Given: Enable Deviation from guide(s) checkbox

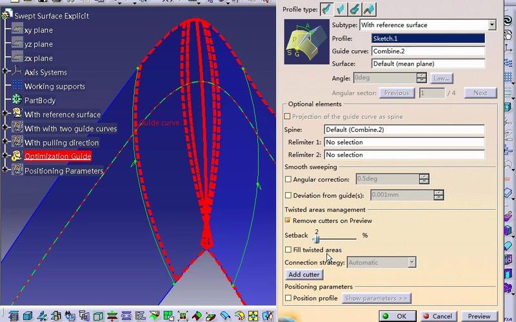Looking at the screenshot, I should [x=288, y=195].
